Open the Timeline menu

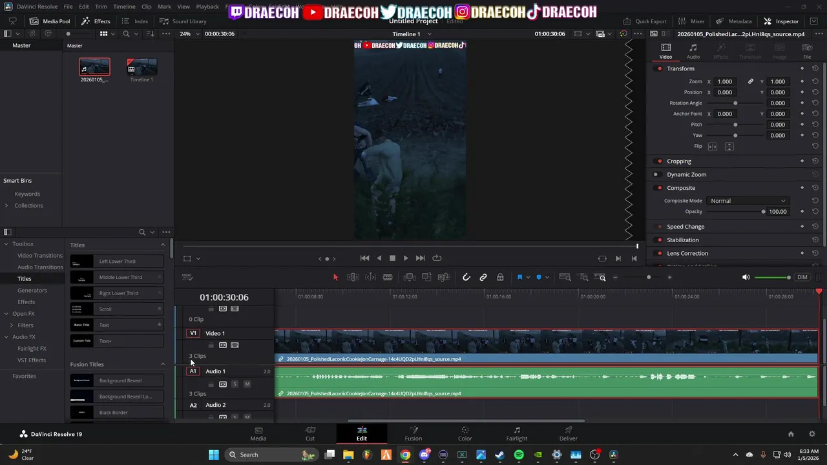tap(124, 6)
